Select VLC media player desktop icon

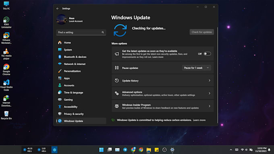tap(6, 54)
